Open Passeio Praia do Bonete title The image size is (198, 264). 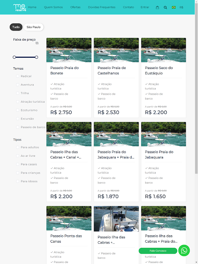64,71
